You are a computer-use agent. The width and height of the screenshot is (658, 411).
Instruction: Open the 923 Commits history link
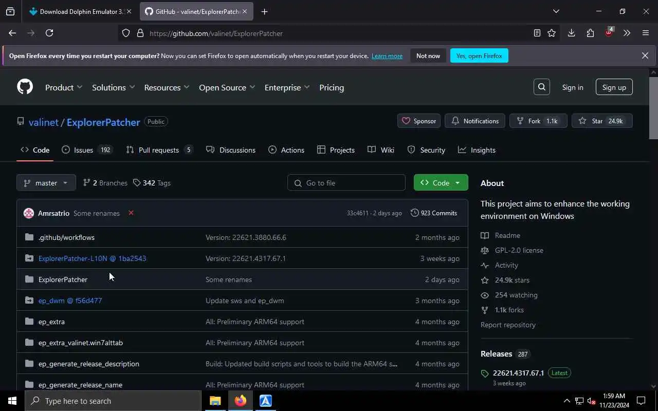tap(434, 213)
